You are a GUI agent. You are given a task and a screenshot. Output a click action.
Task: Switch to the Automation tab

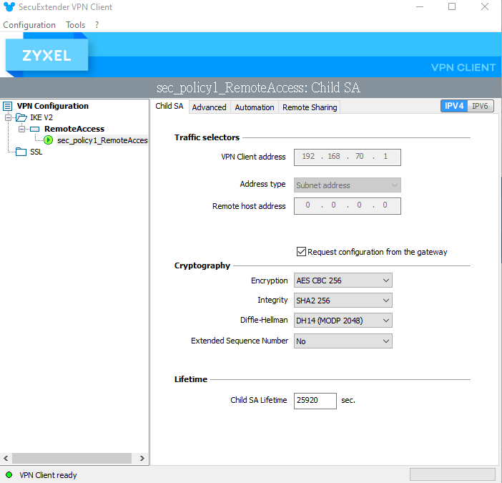coord(255,107)
